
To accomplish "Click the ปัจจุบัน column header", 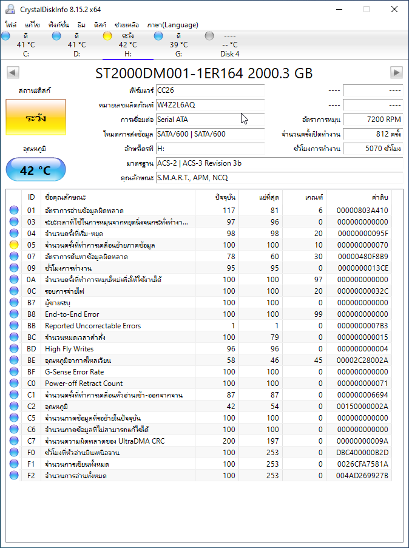I will click(x=217, y=197).
